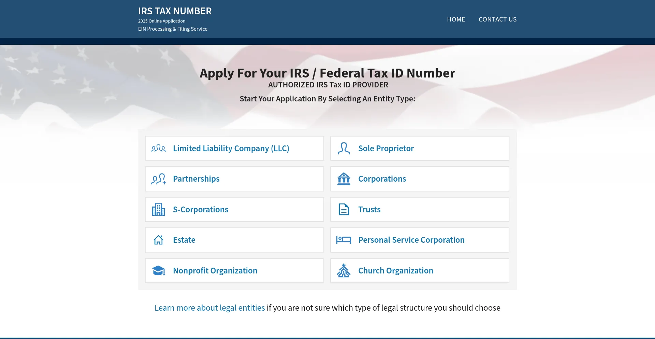Click the IRS TAX NUMBER site title
655x339 pixels.
[x=175, y=11]
